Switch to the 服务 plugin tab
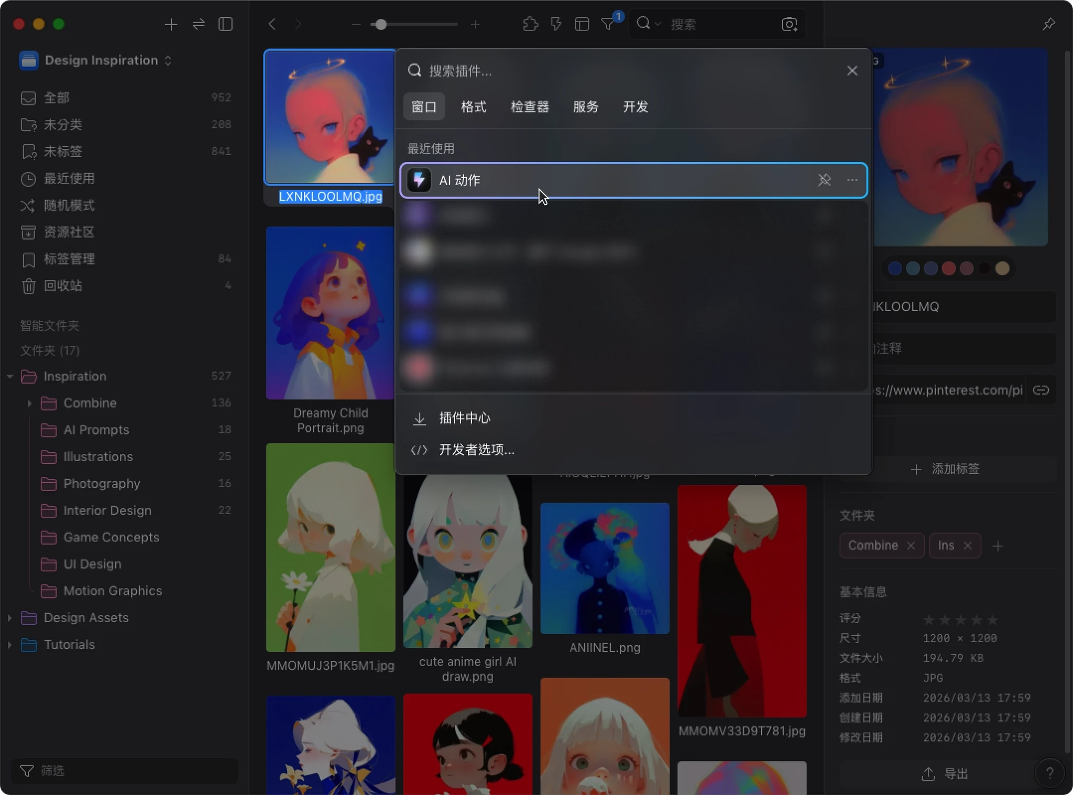1073x795 pixels. point(585,107)
